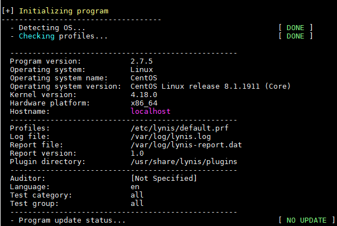Select the path /var/log/lynis-report.dat
Image resolution: width=337 pixels, height=226 pixels.
click(186, 145)
